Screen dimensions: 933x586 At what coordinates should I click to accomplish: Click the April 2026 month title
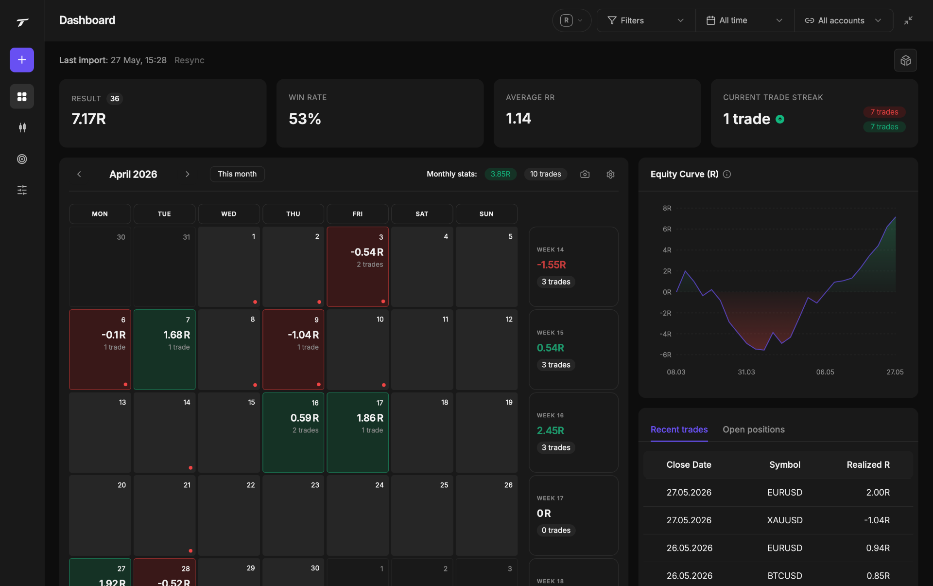pyautogui.click(x=133, y=174)
